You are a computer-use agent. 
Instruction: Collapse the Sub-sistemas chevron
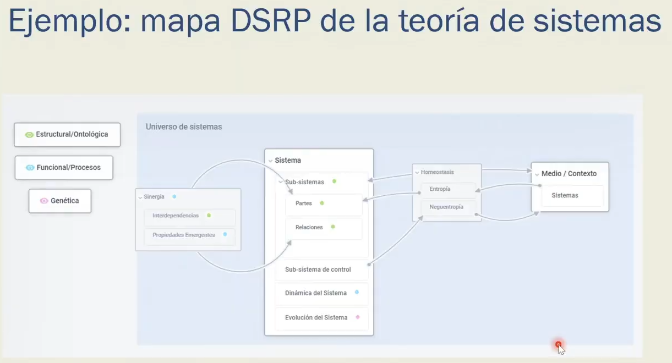coord(281,182)
